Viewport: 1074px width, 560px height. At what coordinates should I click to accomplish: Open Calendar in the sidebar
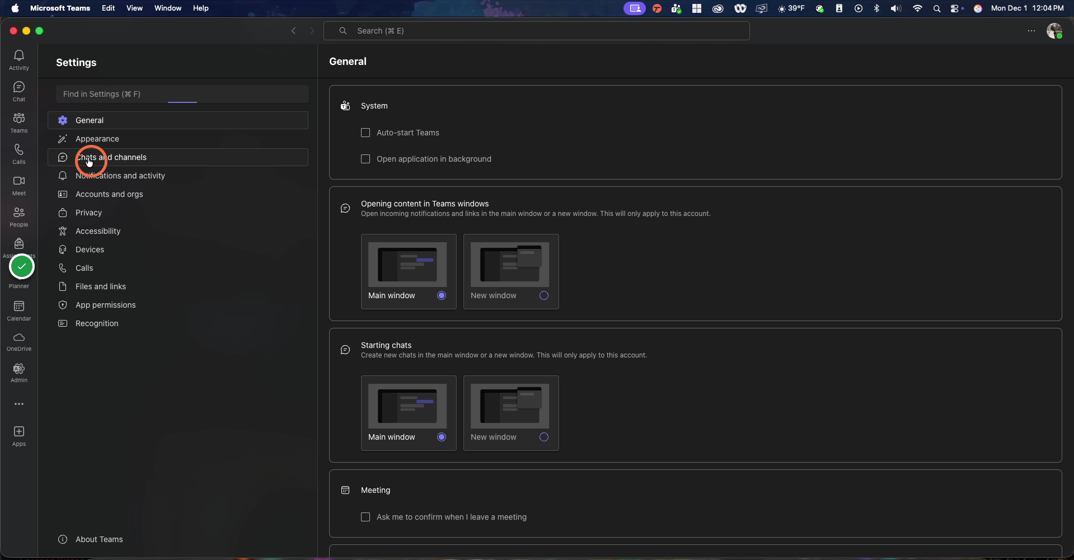tap(19, 310)
